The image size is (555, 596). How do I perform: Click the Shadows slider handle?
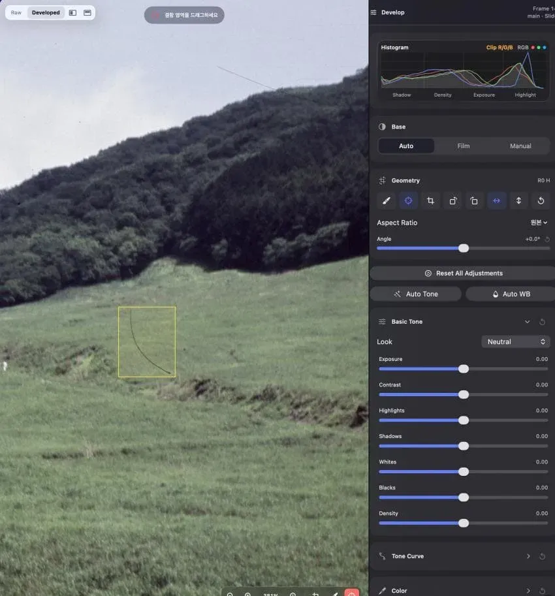464,447
